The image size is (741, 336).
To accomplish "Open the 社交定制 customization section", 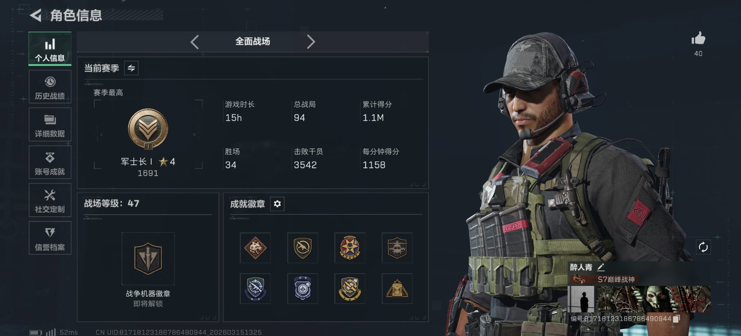I will click(x=50, y=200).
